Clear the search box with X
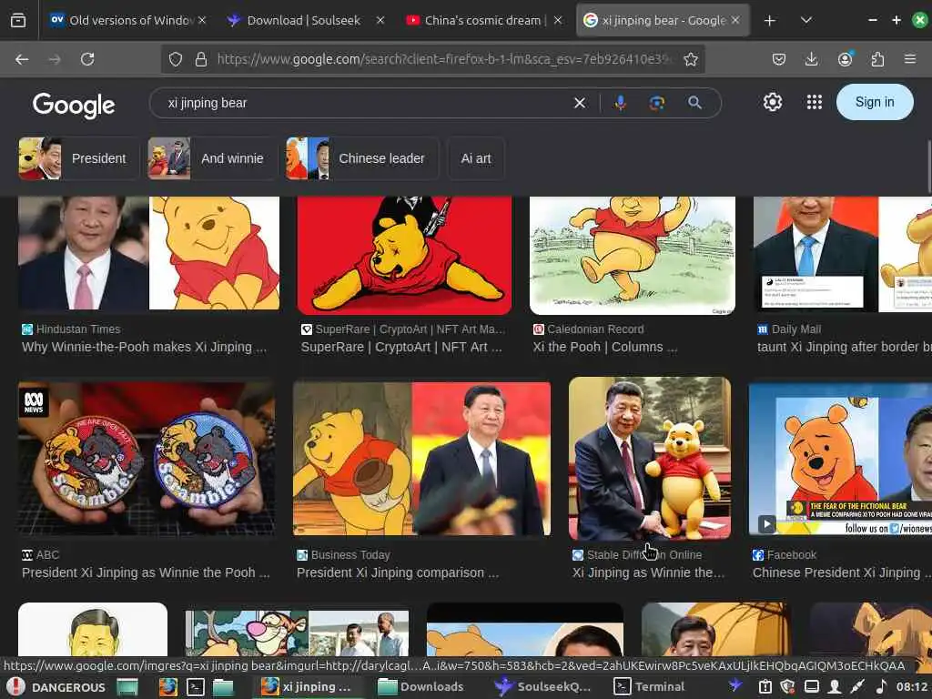932x699 pixels. [x=580, y=104]
